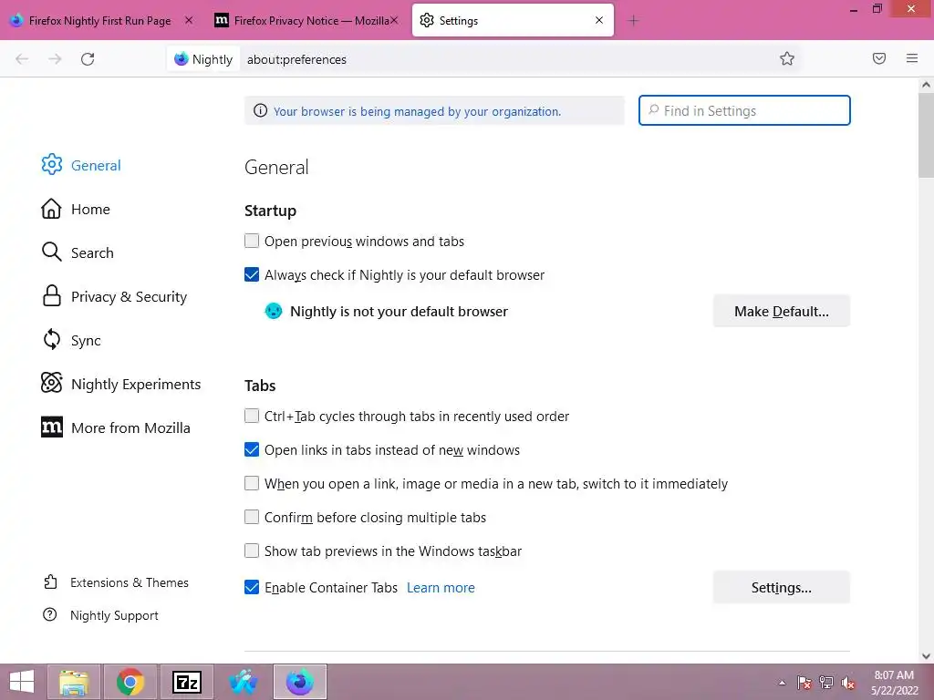934x700 pixels.
Task: Click the Find in Settings search field
Action: click(744, 110)
